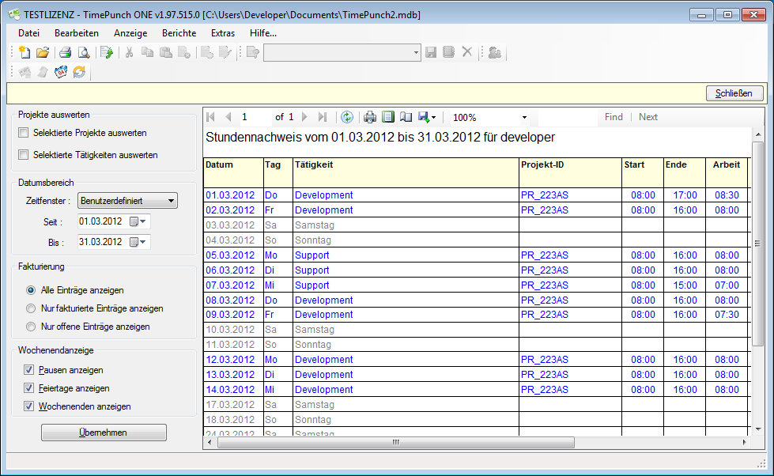Expand the 100% zoom dropdown
This screenshot has width=774, height=476.
524,118
